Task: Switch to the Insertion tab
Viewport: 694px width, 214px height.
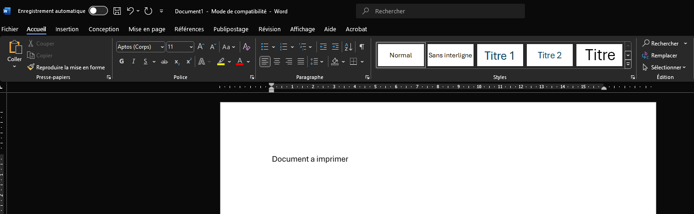Action: 67,29
